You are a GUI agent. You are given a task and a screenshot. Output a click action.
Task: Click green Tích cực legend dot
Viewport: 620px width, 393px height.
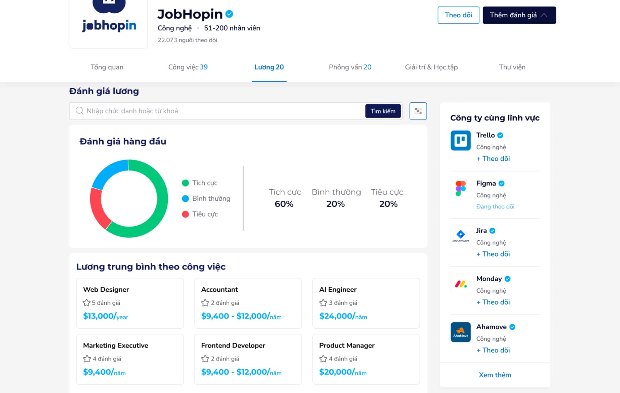click(185, 183)
